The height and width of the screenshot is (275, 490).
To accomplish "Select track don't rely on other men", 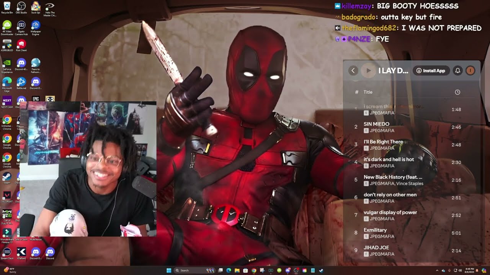I will [x=412, y=197].
